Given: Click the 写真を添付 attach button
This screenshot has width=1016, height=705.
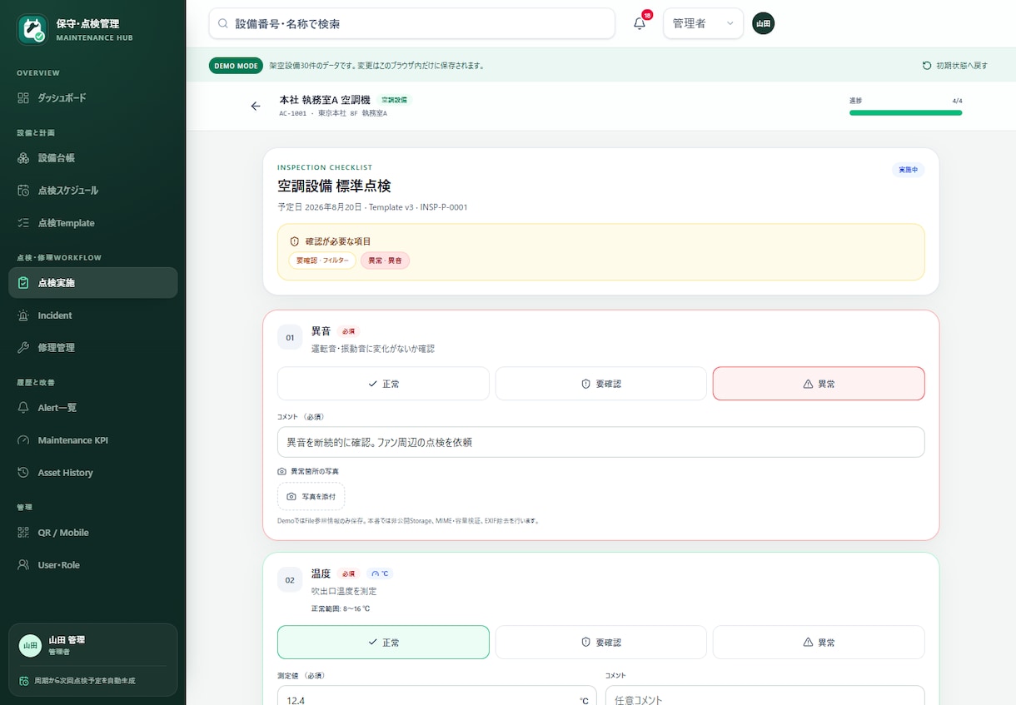Looking at the screenshot, I should (x=311, y=496).
